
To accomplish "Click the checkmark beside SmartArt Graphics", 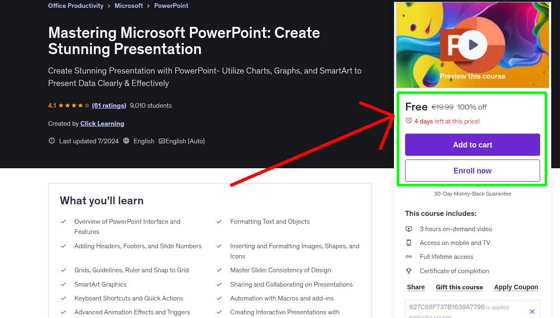I will tap(63, 284).
